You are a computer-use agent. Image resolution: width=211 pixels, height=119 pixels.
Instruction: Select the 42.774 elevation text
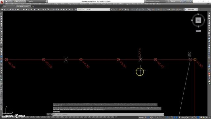140,54
